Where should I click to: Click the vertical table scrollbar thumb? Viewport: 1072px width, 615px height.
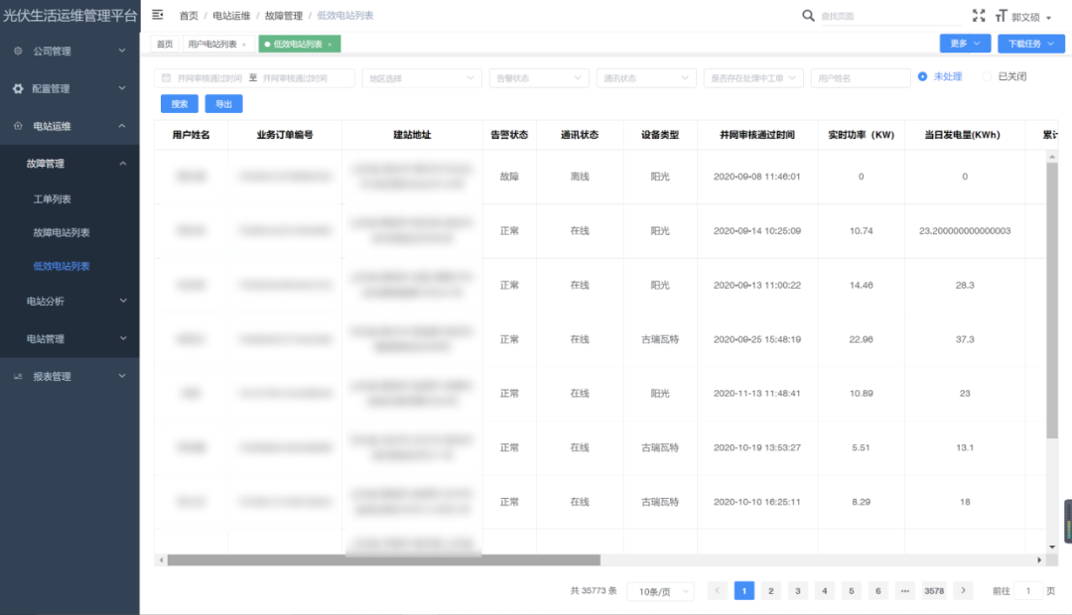[1052, 301]
